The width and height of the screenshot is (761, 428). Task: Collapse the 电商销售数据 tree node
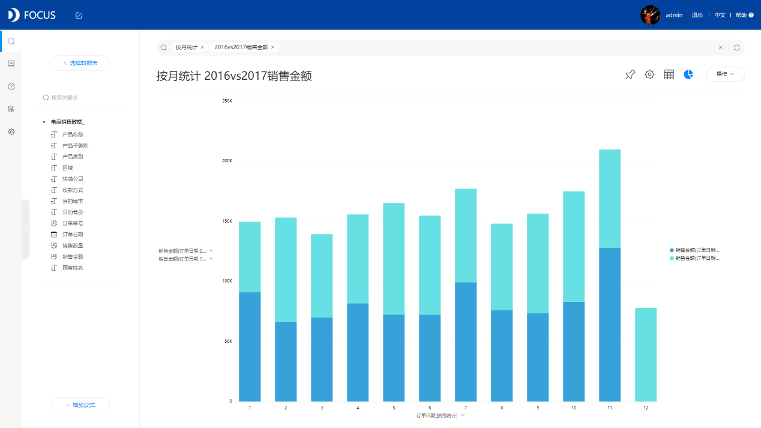44,122
